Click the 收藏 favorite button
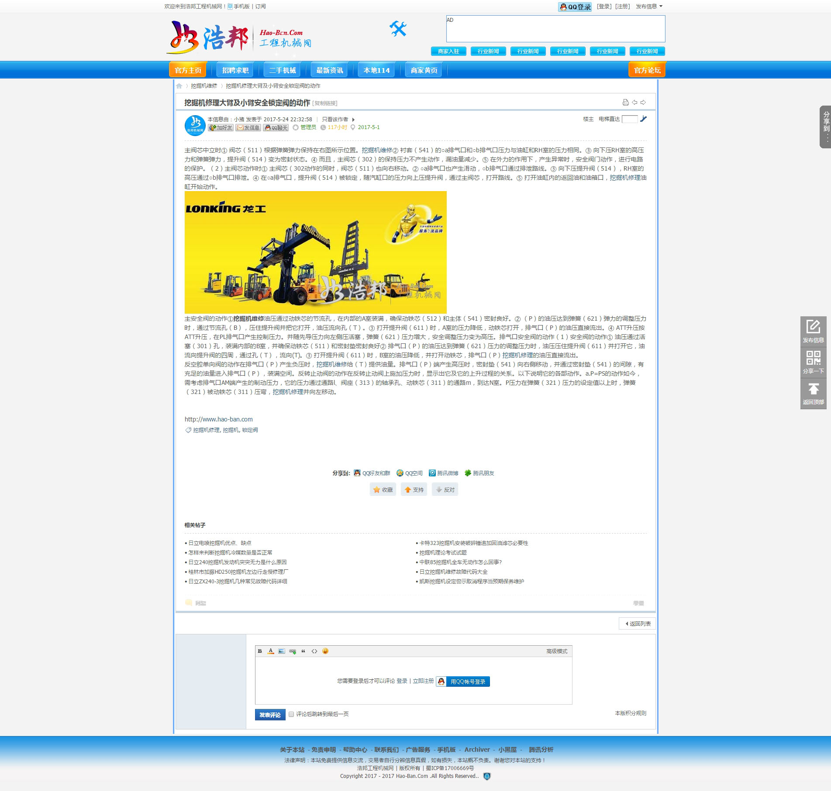The height and width of the screenshot is (791, 831). pyautogui.click(x=383, y=490)
